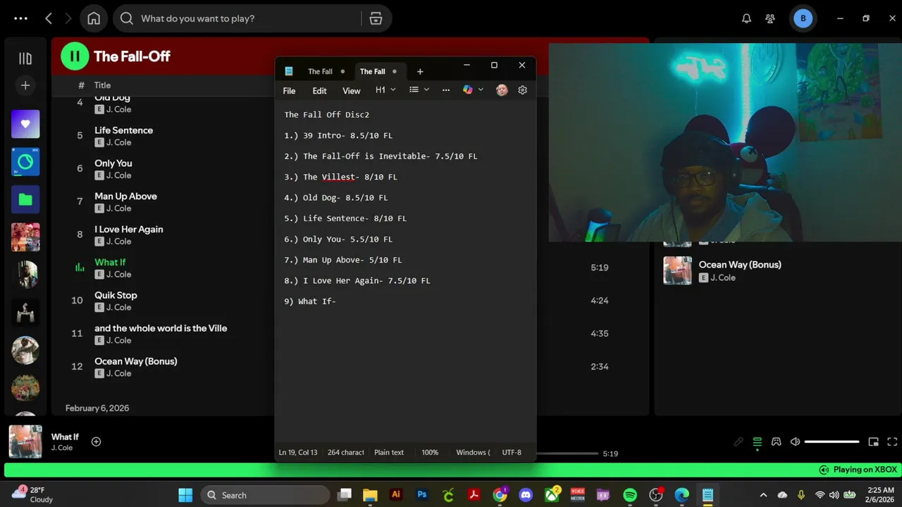Open Connect to a device icon
The height and width of the screenshot is (507, 902).
[x=776, y=442]
